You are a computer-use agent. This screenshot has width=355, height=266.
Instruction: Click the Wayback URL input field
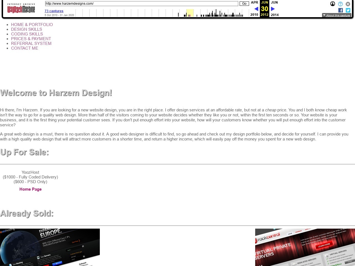(141, 4)
